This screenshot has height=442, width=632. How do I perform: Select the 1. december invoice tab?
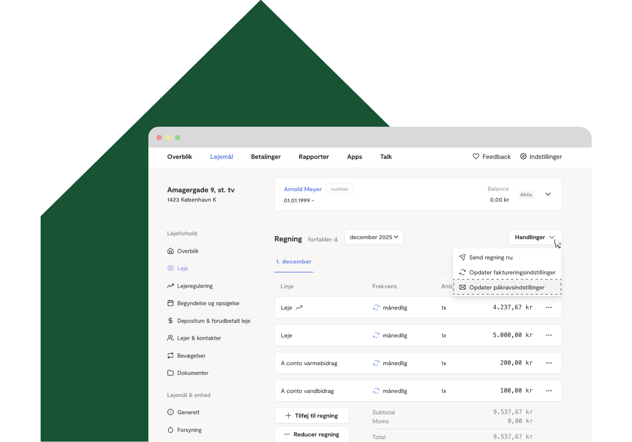(x=294, y=261)
